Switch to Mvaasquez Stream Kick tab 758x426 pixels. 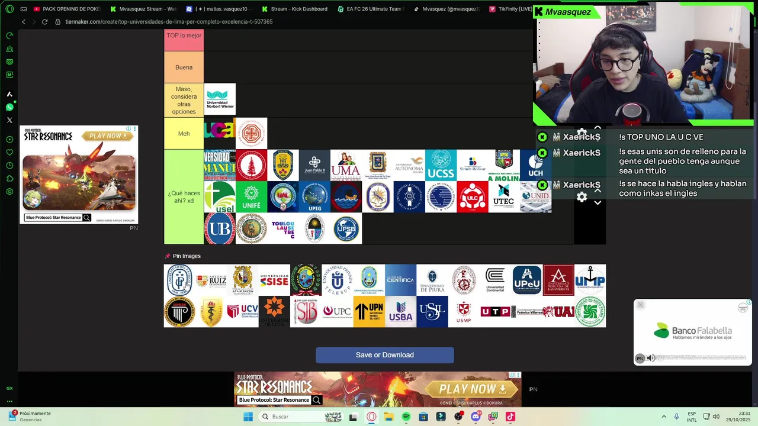pyautogui.click(x=144, y=9)
